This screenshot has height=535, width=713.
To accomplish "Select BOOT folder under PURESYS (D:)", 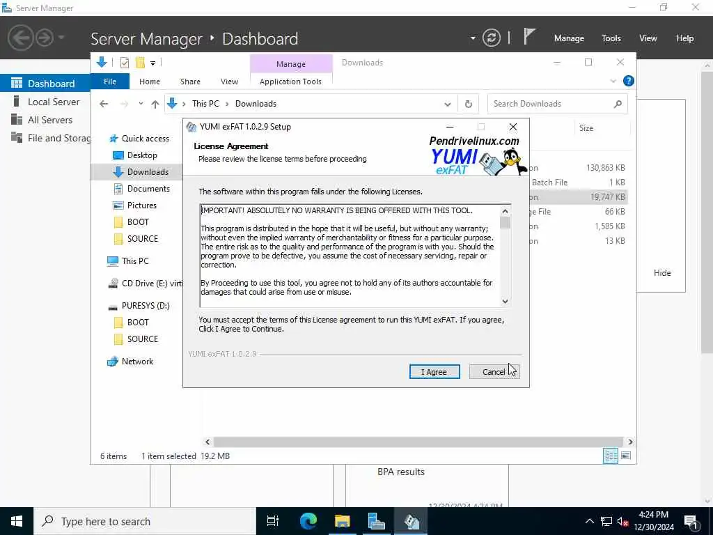I will (138, 322).
